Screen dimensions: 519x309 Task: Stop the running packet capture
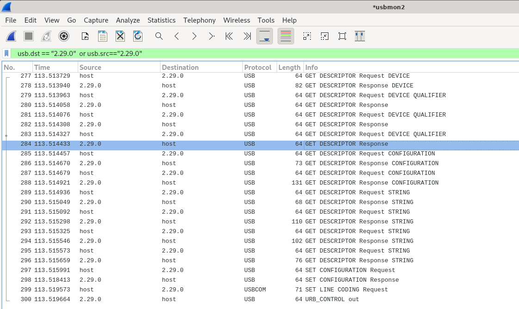click(x=29, y=36)
